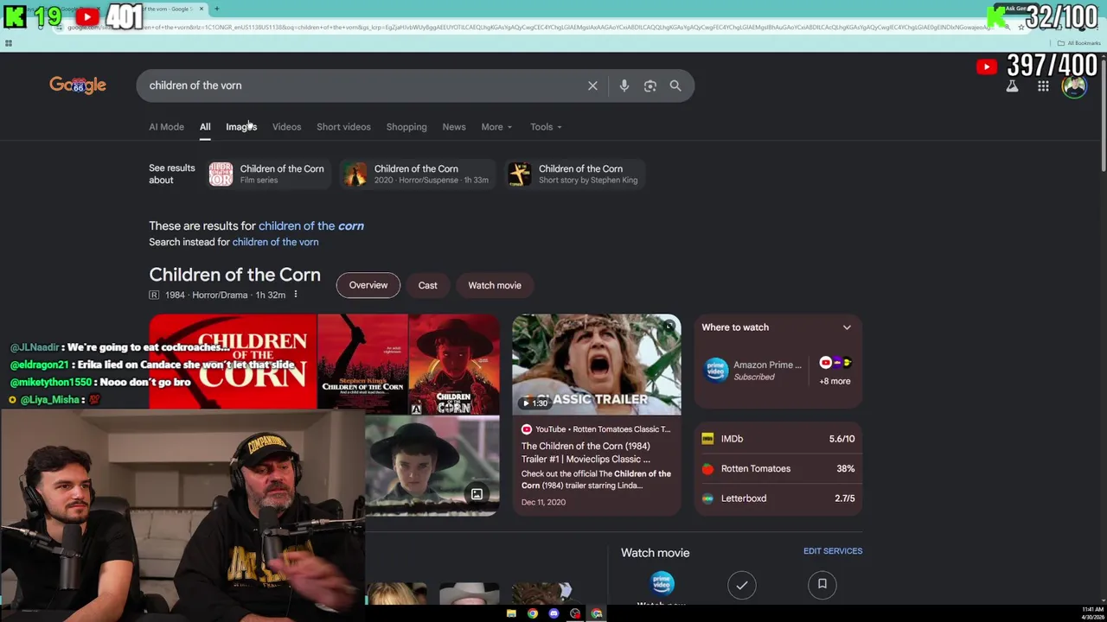Select Children of the Corn Film series suggestion

tap(267, 174)
